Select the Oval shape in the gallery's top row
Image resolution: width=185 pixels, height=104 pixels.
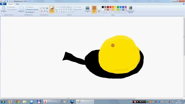(62, 7)
